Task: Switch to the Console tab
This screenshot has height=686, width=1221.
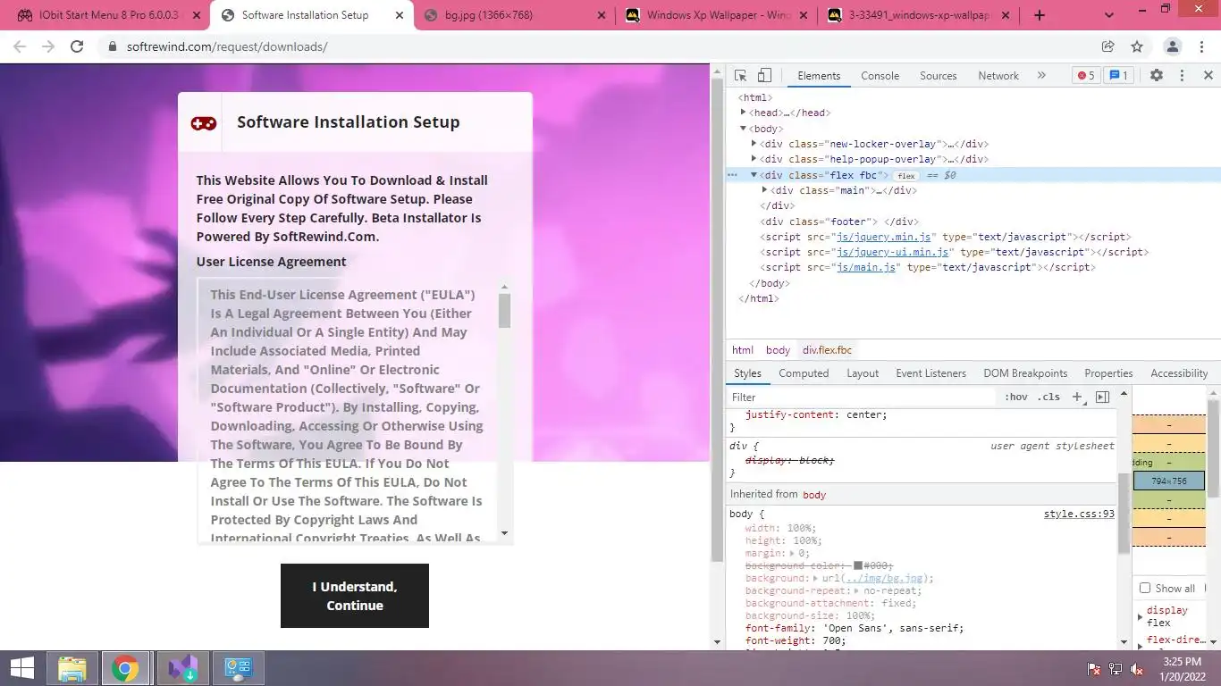Action: coord(880,76)
